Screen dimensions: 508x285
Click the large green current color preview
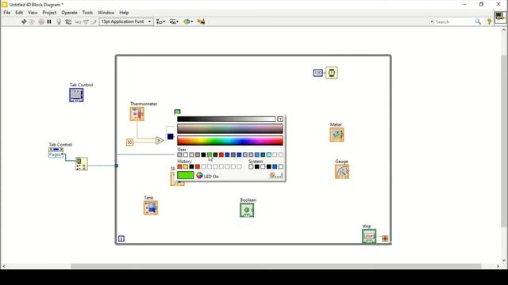point(186,176)
